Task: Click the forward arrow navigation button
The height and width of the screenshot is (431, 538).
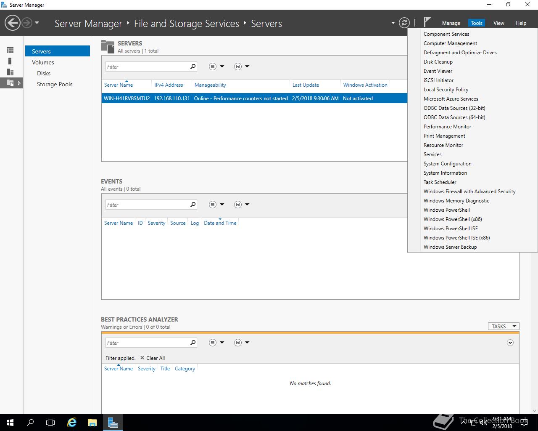Action: pos(27,23)
